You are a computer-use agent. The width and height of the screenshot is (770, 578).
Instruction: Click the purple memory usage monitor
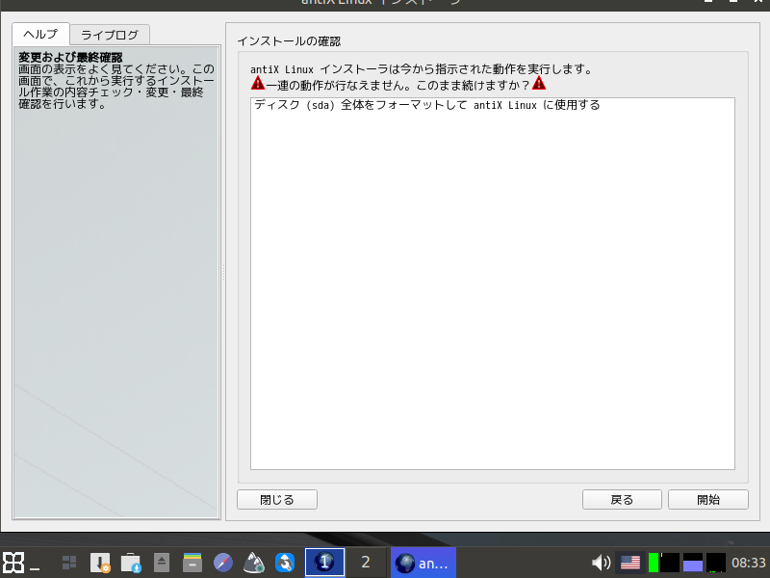click(693, 563)
